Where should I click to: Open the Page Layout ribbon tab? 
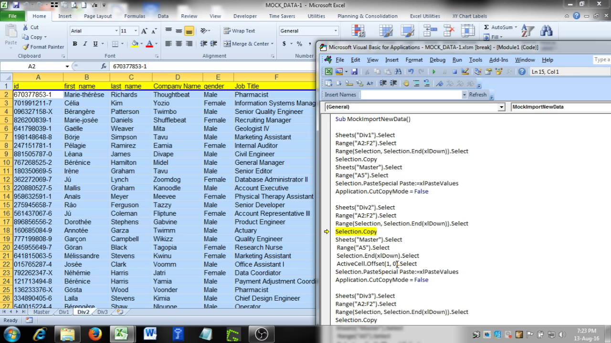coord(98,16)
